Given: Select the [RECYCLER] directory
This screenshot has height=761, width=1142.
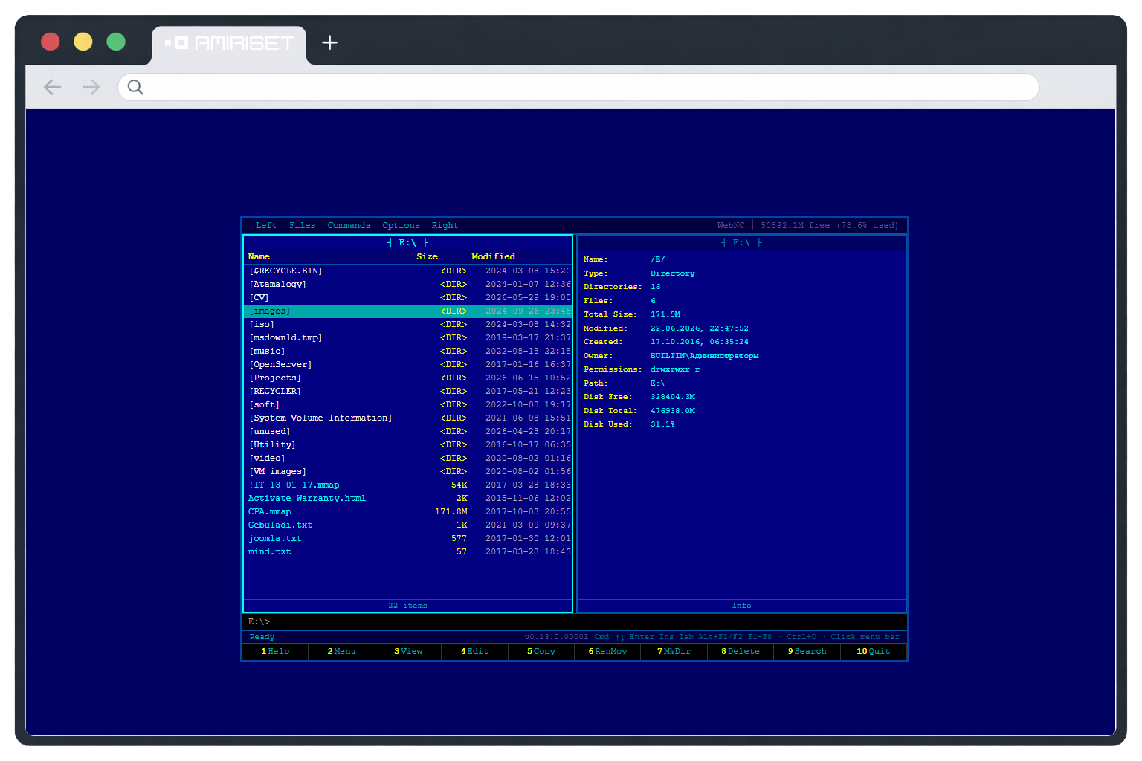Looking at the screenshot, I should coord(408,392).
